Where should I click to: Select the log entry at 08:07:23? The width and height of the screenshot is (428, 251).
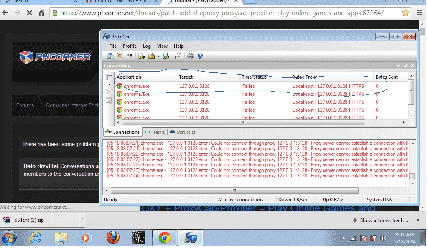click(x=257, y=171)
